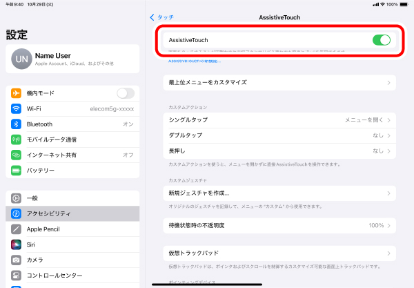
Task: Enable the 機内モード switch
Action: click(x=126, y=93)
